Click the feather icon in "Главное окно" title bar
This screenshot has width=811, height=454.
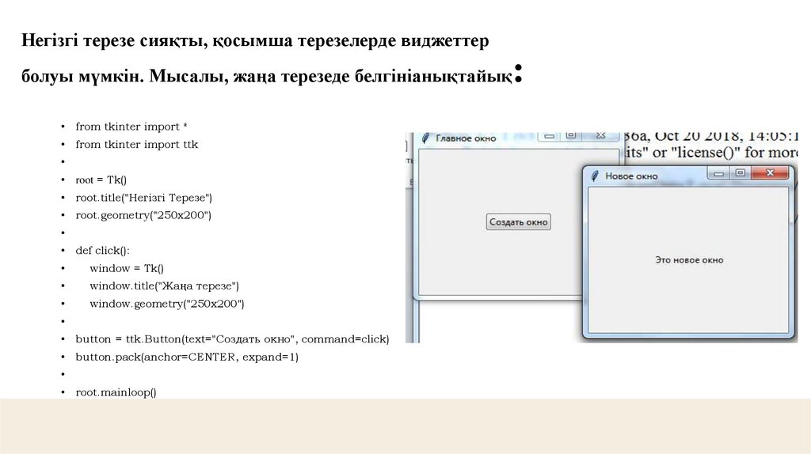(425, 138)
